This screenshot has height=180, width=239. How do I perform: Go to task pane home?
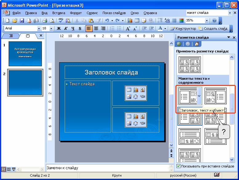[x=197, y=44]
